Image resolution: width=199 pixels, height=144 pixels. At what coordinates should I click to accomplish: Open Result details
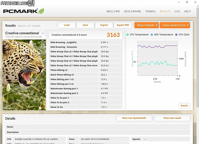[147, 25]
